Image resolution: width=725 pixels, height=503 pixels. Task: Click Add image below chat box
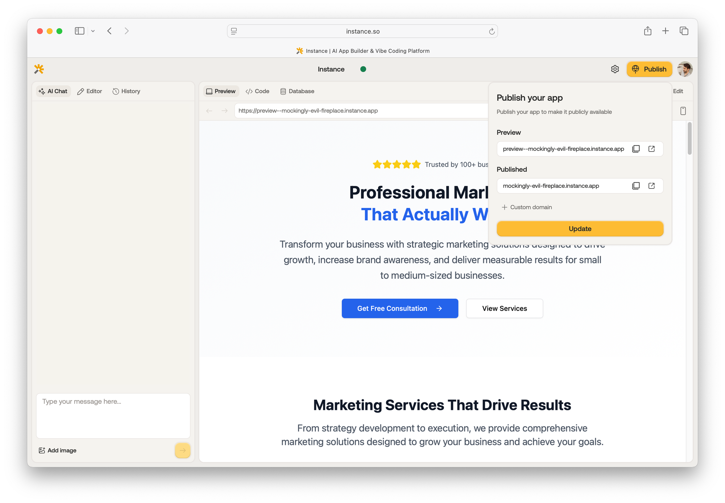(58, 450)
